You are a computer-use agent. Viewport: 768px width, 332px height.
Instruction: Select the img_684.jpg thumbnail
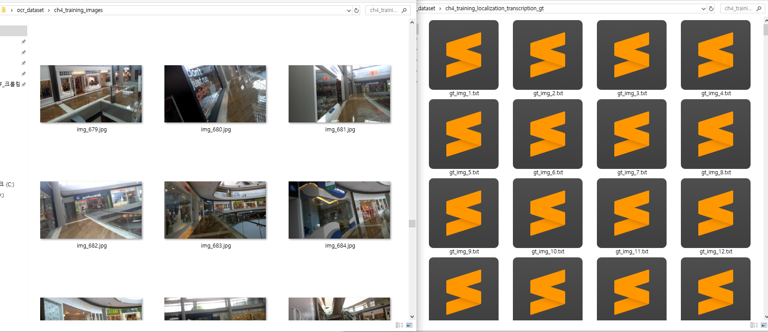pyautogui.click(x=340, y=210)
